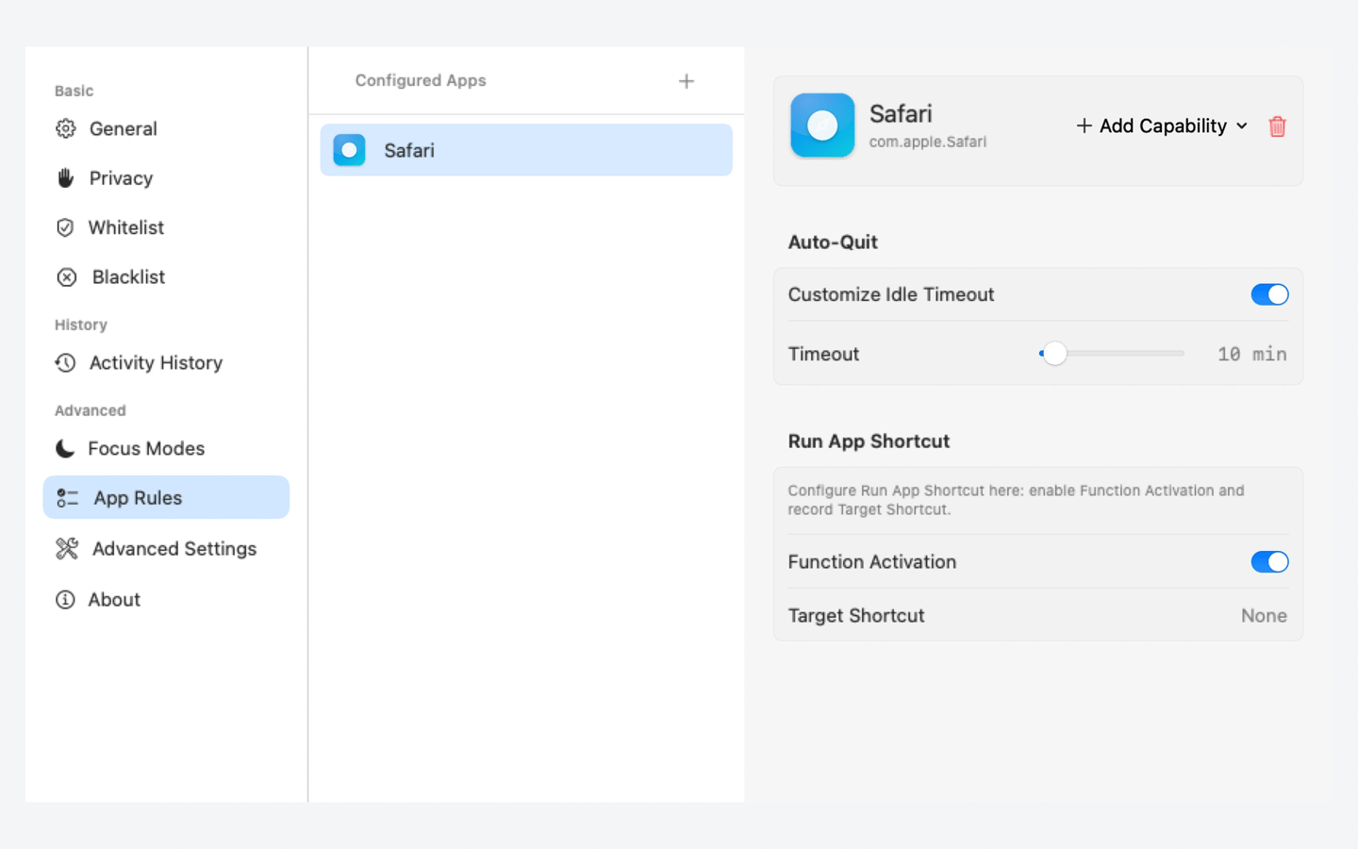Click the Advanced Settings tools icon
This screenshot has height=849, width=1358.
67,548
